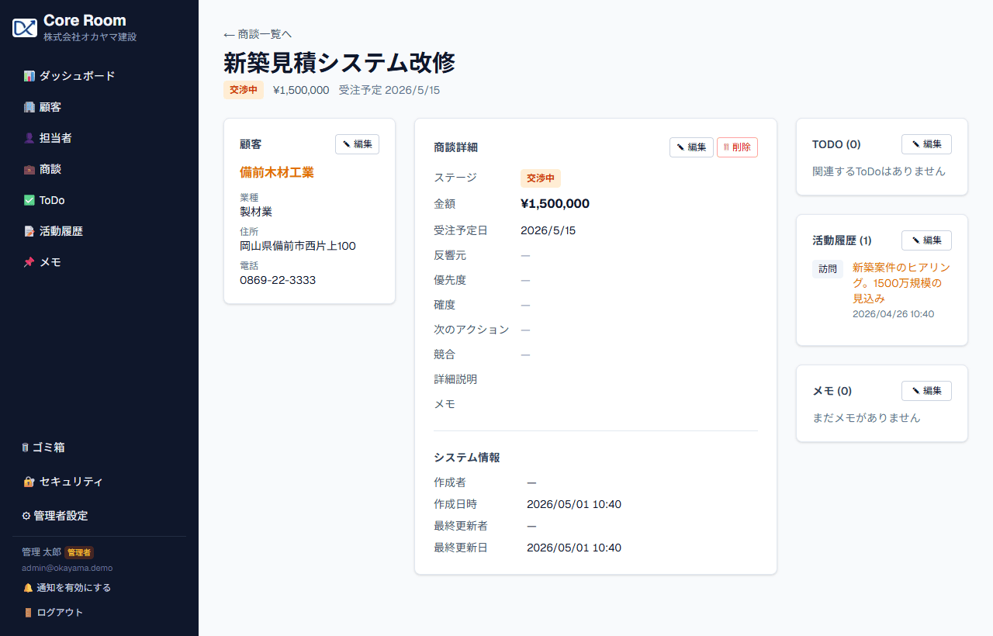Edit the TODO (0) card
This screenshot has width=993, height=636.
tap(926, 144)
